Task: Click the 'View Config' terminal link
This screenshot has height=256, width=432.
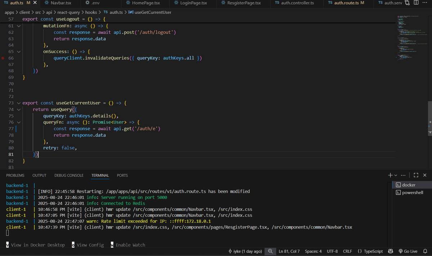Action: point(88,245)
